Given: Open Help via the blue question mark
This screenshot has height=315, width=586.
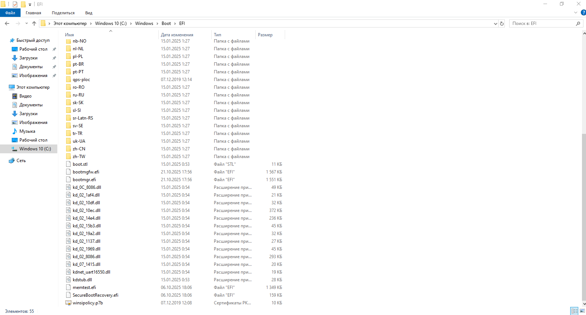Looking at the screenshot, I should pos(583,12).
